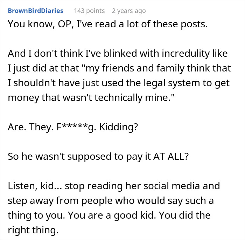Viewport: 245px width, 240px height.
Task: Click the line starting 'And I don't think'
Action: [x=118, y=54]
